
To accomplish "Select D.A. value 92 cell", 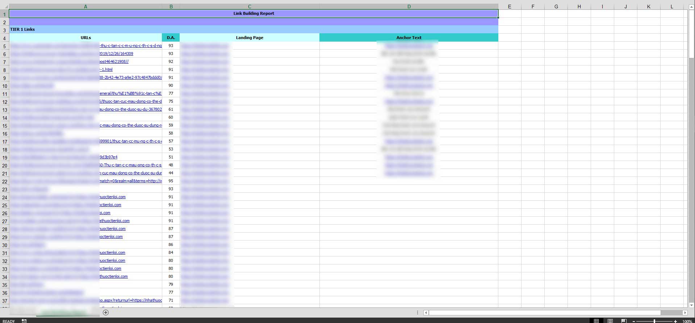I will (x=171, y=61).
